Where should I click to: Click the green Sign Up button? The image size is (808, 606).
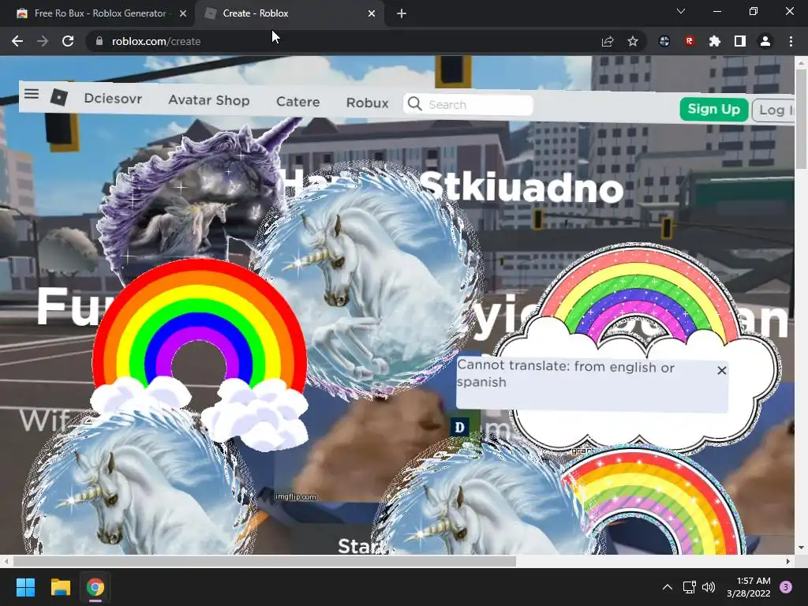point(713,109)
